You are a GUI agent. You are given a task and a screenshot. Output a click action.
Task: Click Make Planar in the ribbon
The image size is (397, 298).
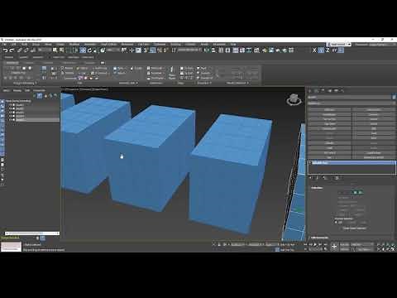[x=171, y=73]
